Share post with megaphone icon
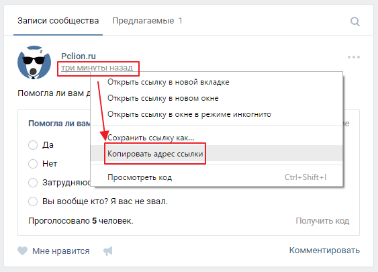 coord(108,251)
